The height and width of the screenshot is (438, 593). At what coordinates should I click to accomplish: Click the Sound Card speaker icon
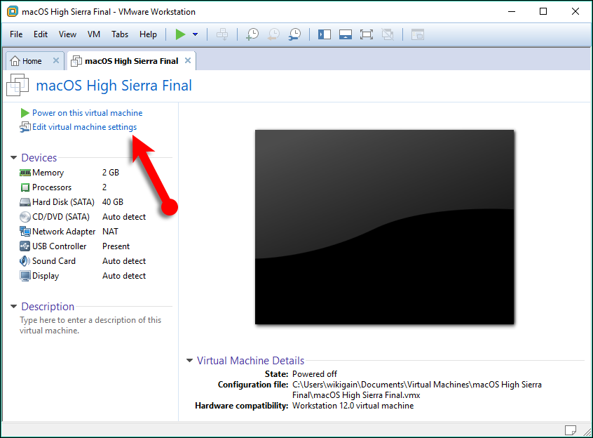pos(25,261)
